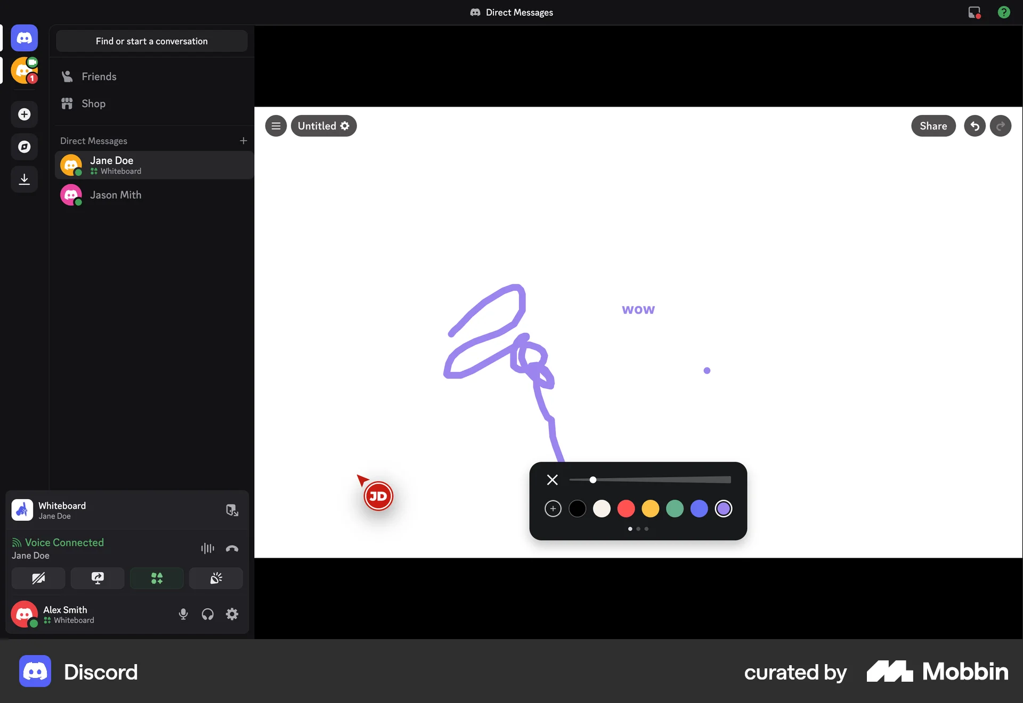The height and width of the screenshot is (703, 1023).
Task: Switch to the Friends section
Action: pos(100,76)
